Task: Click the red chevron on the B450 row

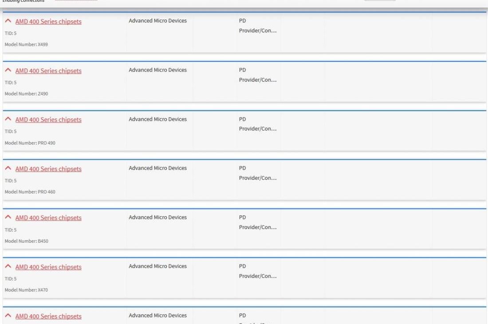Action: pyautogui.click(x=8, y=217)
